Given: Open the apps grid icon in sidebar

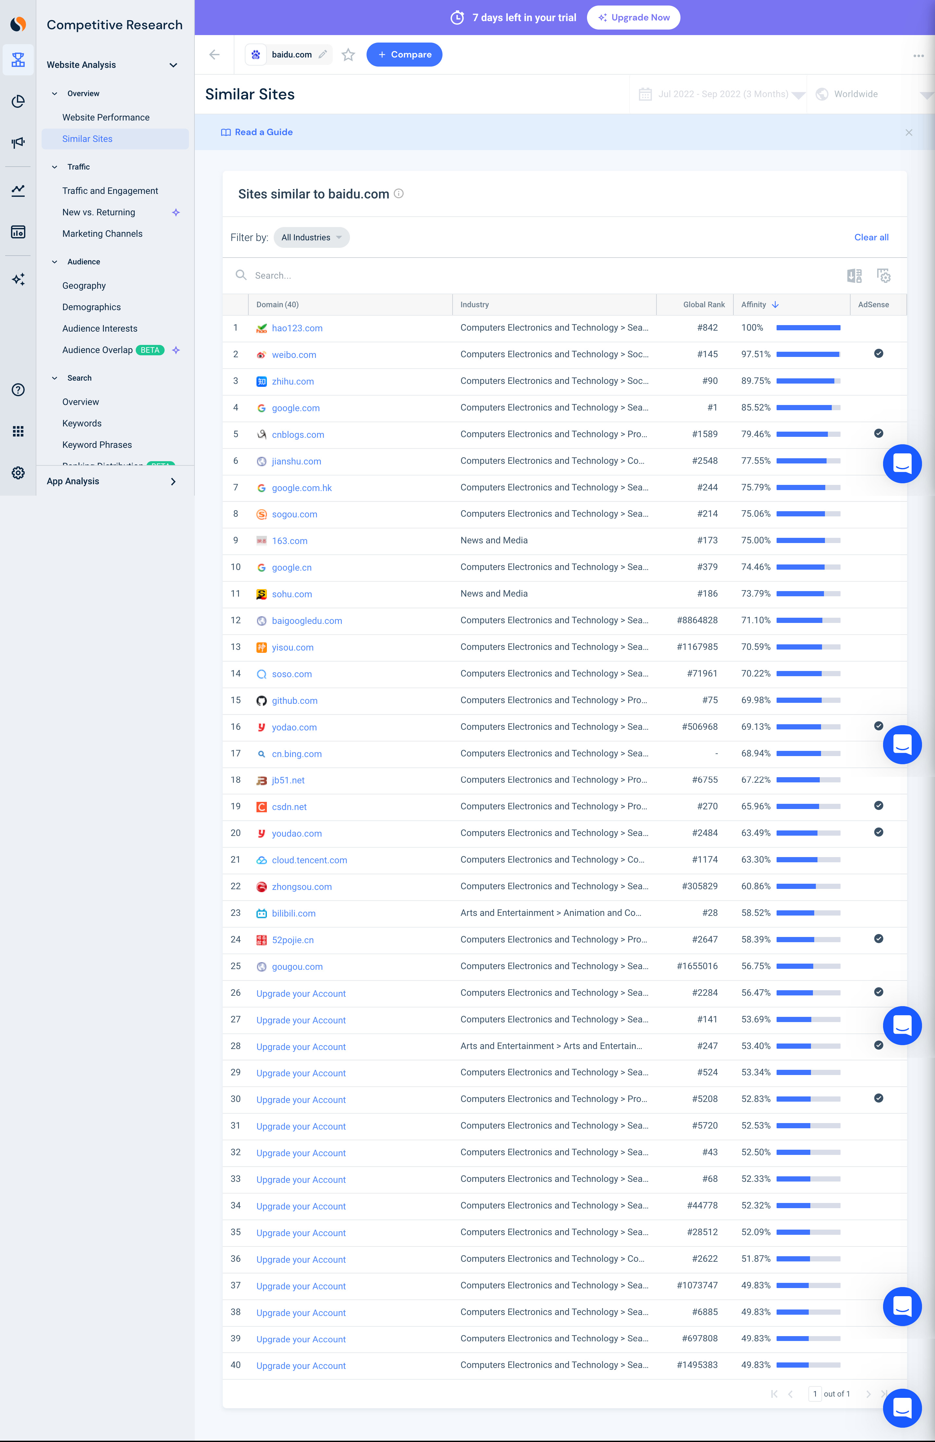Looking at the screenshot, I should coord(18,431).
